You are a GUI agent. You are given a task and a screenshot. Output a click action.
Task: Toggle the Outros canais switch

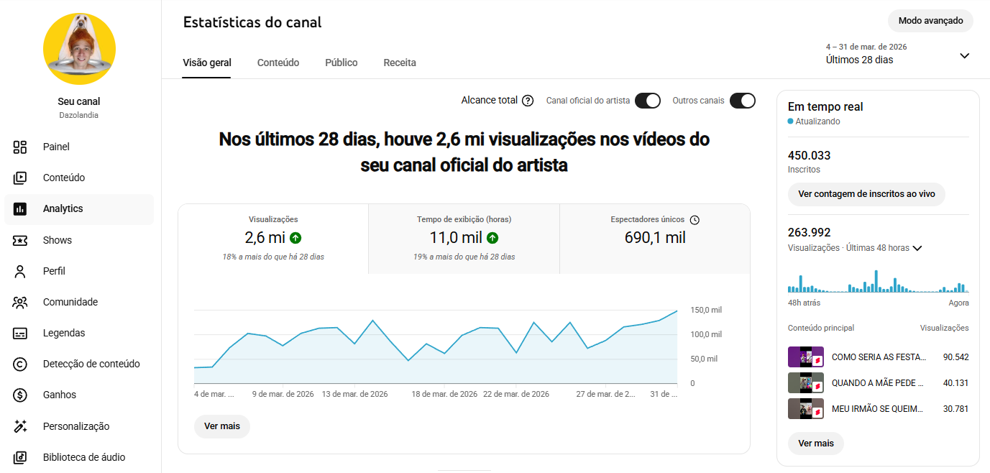click(743, 101)
